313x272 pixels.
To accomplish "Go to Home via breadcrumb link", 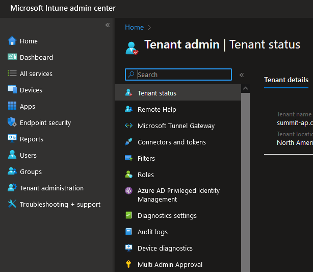I will (135, 27).
